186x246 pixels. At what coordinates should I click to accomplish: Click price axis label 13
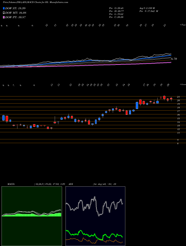[178, 126]
